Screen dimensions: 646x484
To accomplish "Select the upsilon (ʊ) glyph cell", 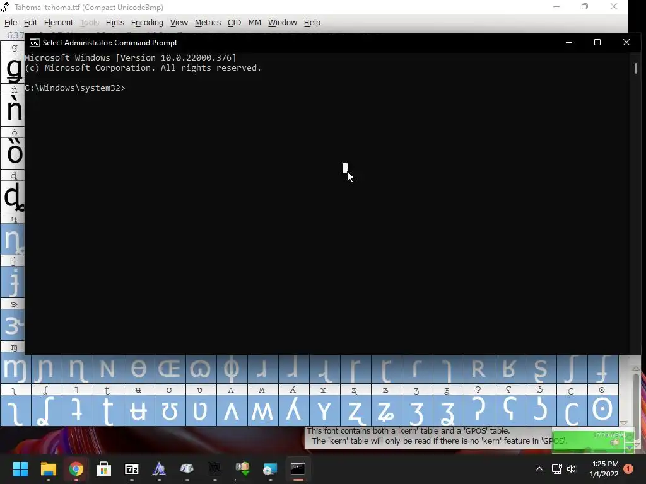I will point(169,410).
